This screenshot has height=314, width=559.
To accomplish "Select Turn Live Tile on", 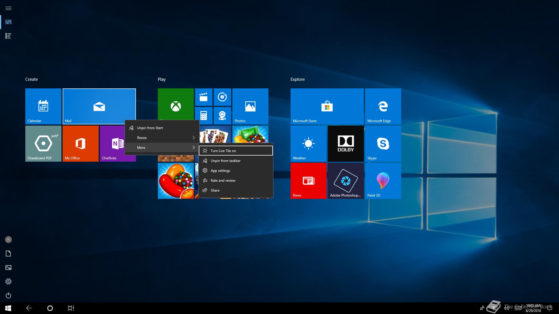I will (236, 151).
